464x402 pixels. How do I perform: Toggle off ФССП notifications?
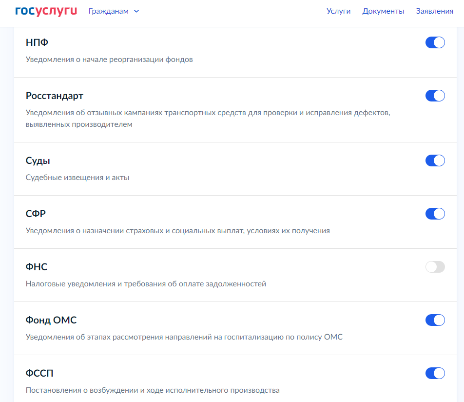coord(435,373)
